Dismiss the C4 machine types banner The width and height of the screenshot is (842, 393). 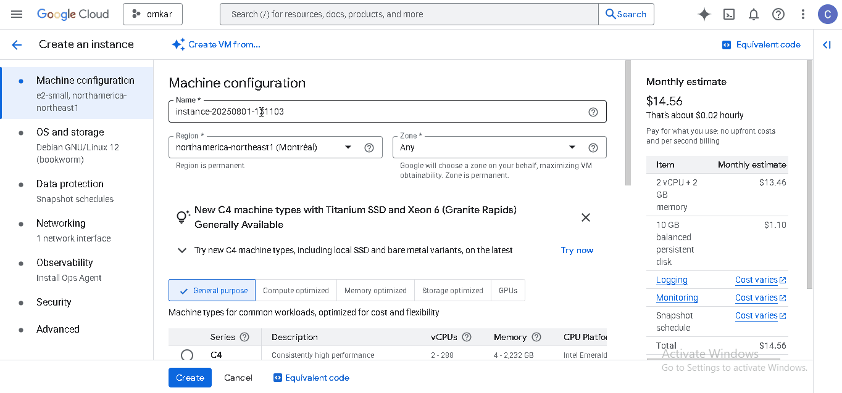pos(586,217)
